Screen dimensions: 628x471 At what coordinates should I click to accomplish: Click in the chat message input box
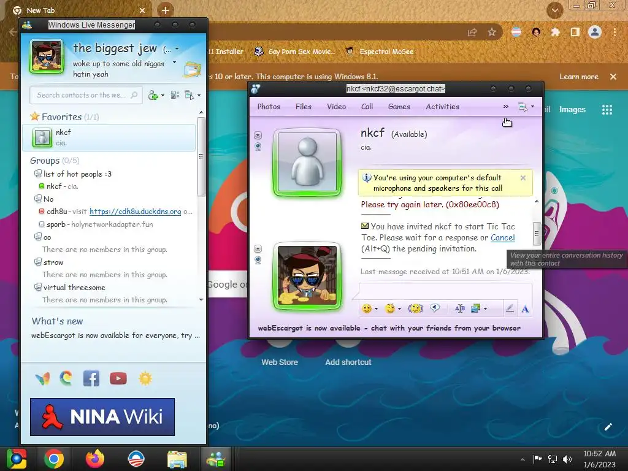[445, 291]
